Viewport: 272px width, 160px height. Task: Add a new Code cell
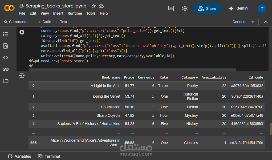pos(44,22)
